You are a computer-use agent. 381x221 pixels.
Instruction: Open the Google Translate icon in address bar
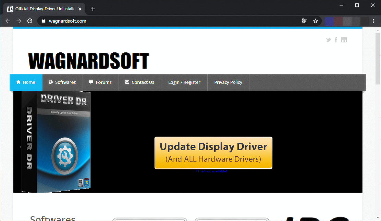pos(305,21)
